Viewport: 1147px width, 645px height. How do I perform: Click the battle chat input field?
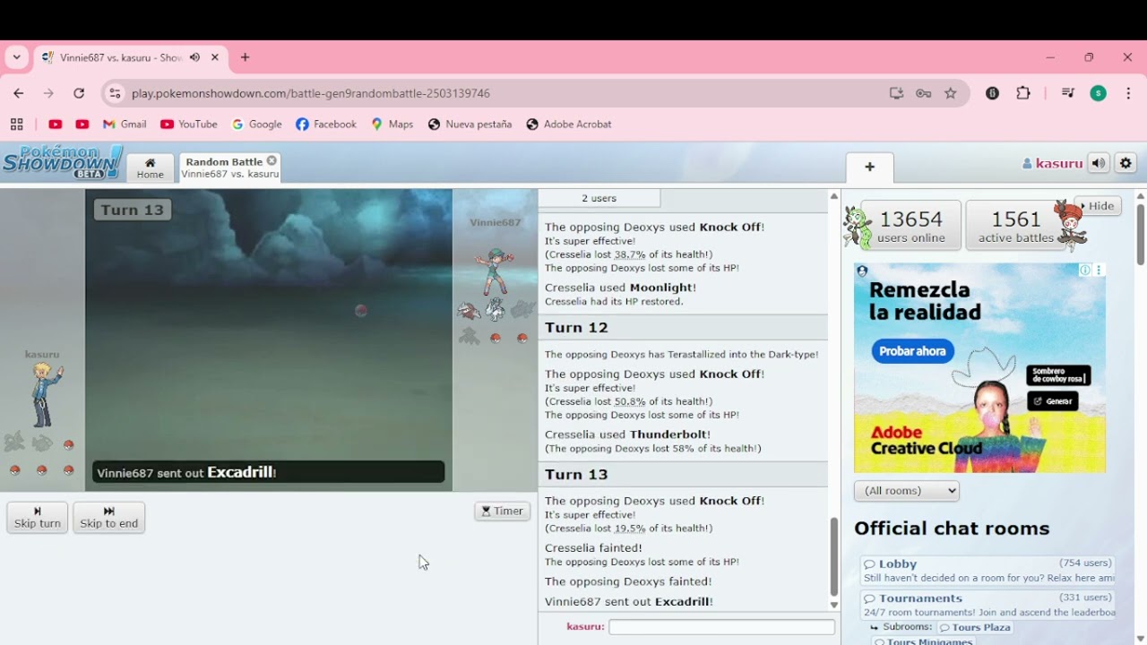(721, 627)
